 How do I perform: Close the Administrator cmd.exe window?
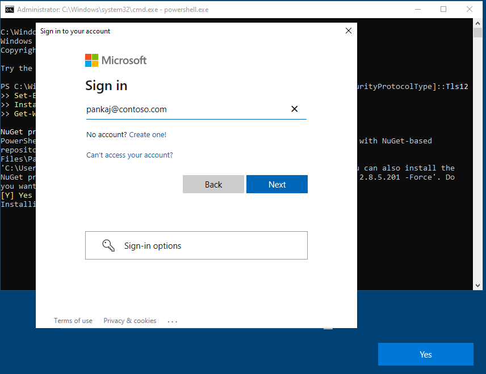click(470, 10)
